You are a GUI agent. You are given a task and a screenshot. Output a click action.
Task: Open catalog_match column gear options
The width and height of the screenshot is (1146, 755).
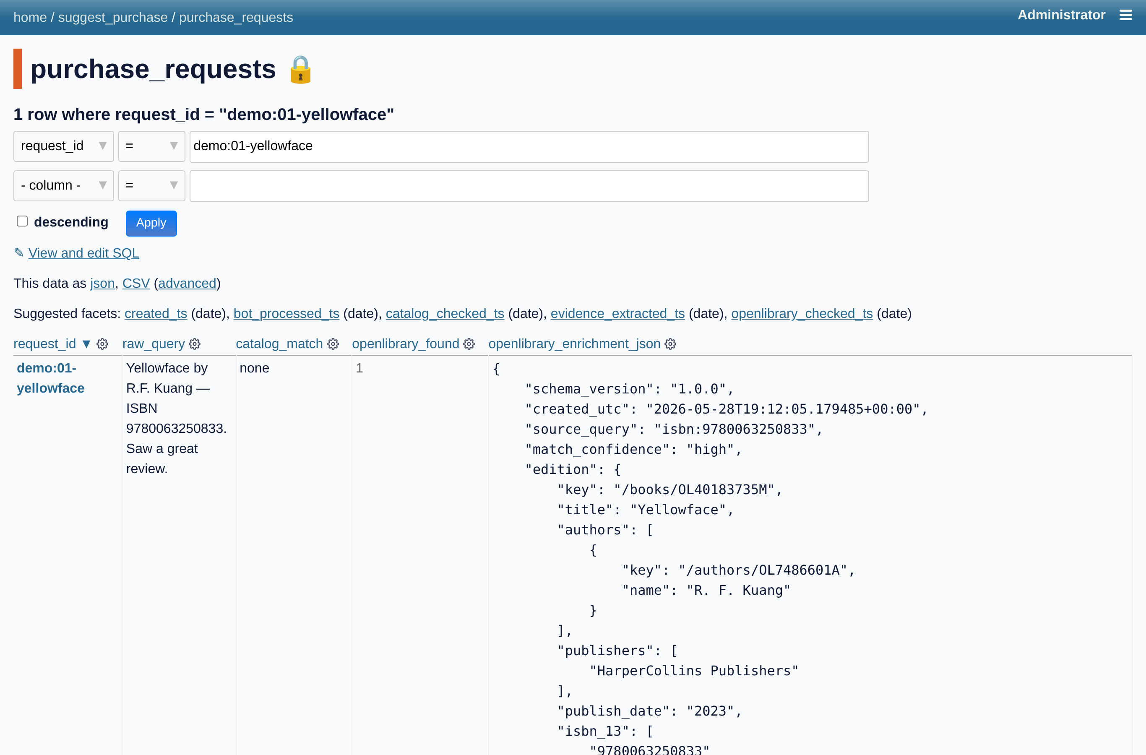pos(333,344)
